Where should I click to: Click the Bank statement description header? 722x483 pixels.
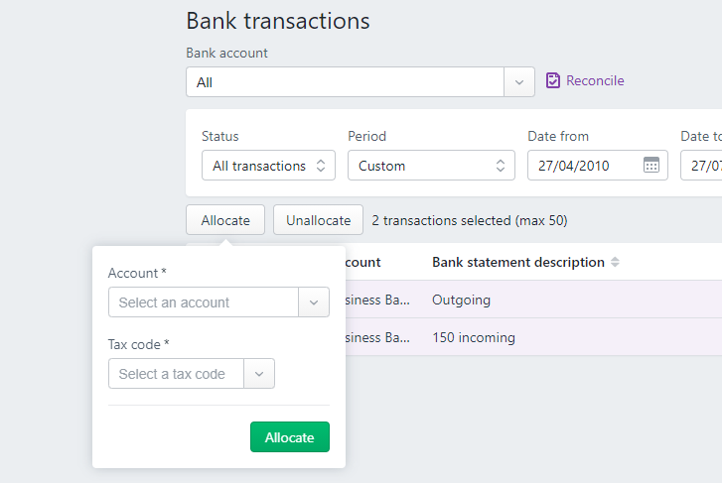[x=517, y=263]
